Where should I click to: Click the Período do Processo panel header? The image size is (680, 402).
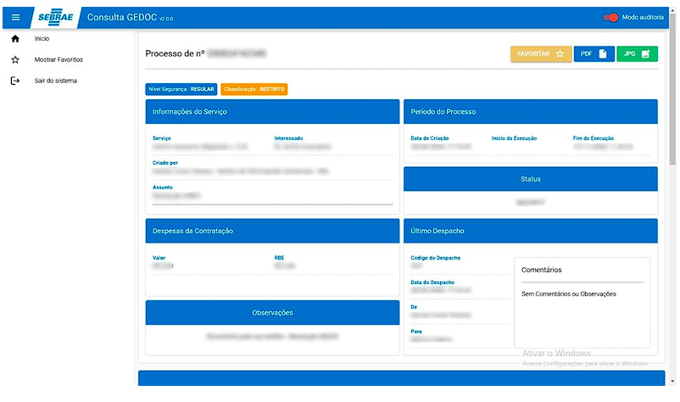(x=531, y=111)
